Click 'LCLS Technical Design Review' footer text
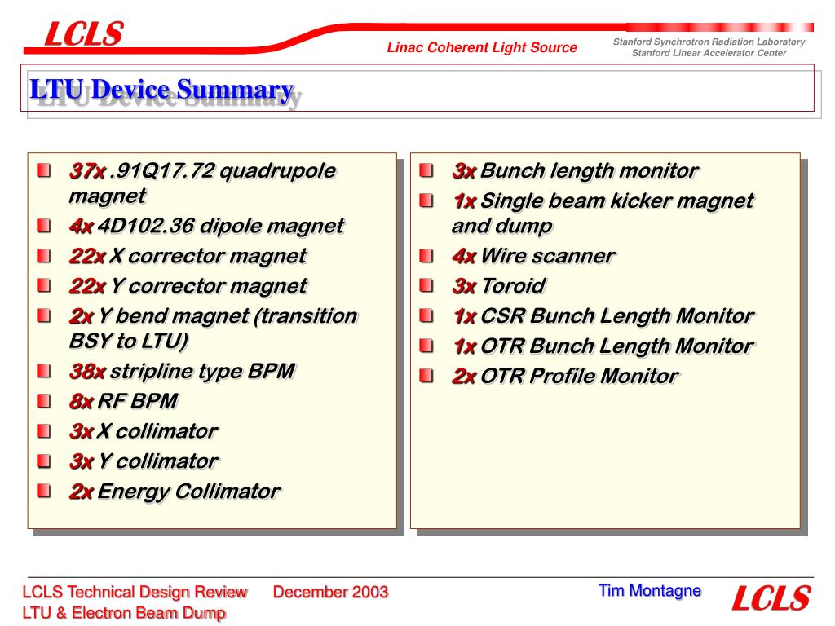The height and width of the screenshot is (626, 835). click(135, 592)
